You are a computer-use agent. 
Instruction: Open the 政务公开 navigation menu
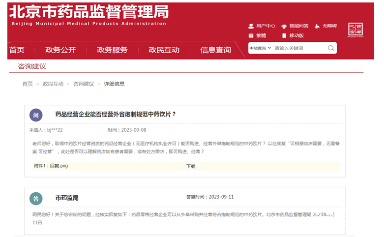pyautogui.click(x=60, y=50)
